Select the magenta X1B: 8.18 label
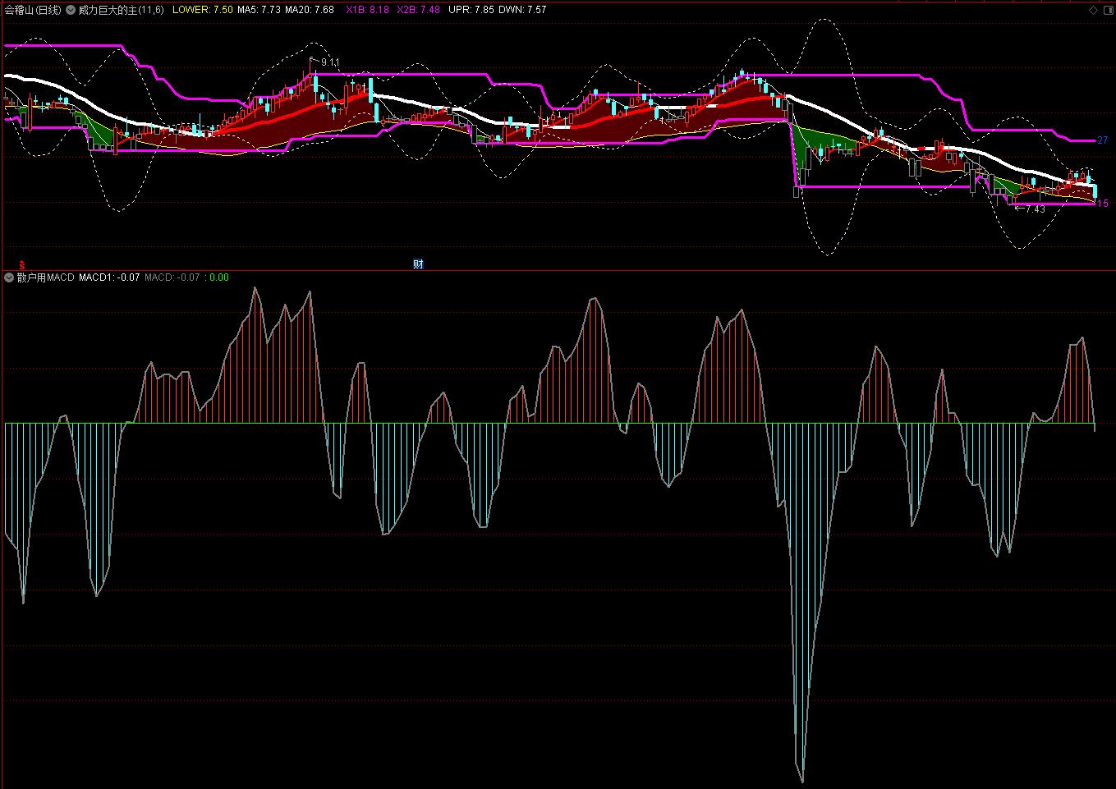This screenshot has height=789, width=1116. pos(368,10)
